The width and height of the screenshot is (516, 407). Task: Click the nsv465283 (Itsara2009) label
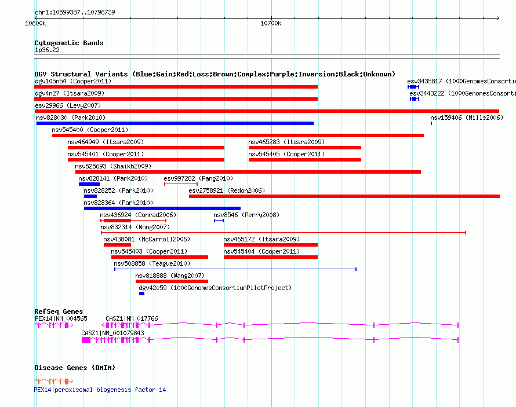point(286,142)
